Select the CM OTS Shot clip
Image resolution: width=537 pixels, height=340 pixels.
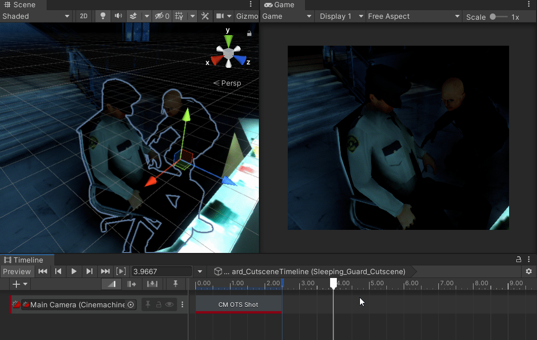click(238, 305)
